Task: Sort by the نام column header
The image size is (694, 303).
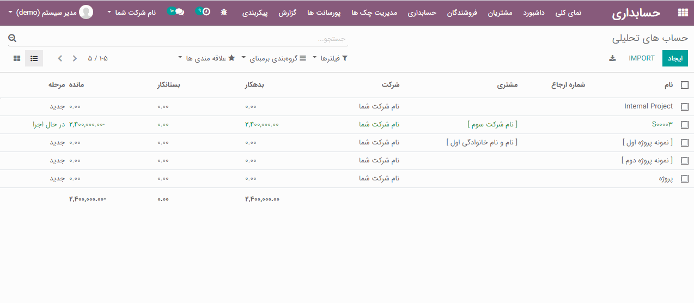Action: coord(668,85)
